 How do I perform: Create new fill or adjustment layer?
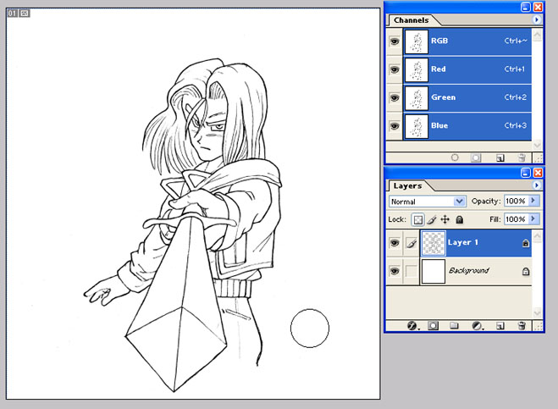[x=476, y=325]
